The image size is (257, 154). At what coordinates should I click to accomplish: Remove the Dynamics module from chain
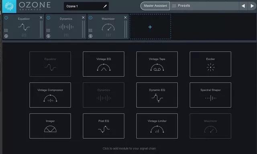83,17
